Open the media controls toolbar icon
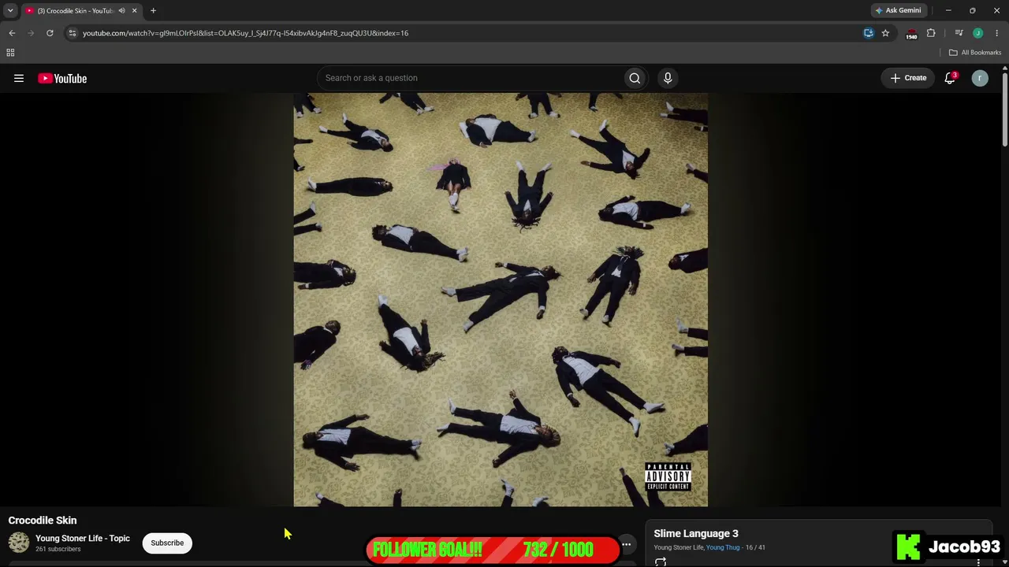Screen dimensions: 1009x567 [959, 33]
